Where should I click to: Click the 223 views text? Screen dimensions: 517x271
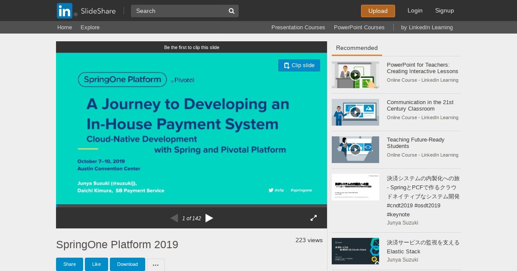pos(309,240)
